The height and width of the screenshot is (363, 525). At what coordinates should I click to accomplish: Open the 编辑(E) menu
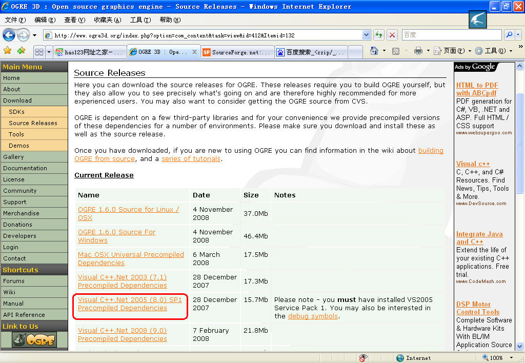[x=45, y=20]
